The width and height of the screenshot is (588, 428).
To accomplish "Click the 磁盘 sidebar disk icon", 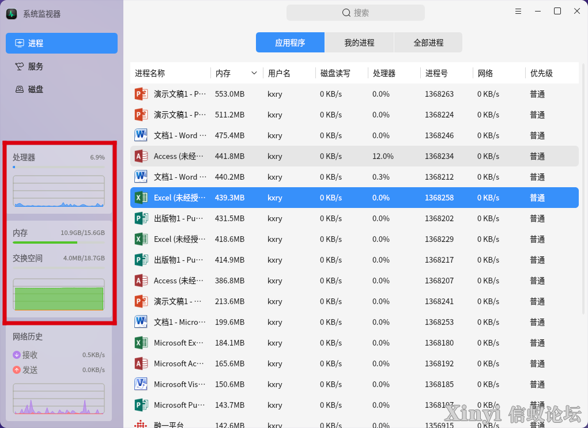I will pos(19,89).
